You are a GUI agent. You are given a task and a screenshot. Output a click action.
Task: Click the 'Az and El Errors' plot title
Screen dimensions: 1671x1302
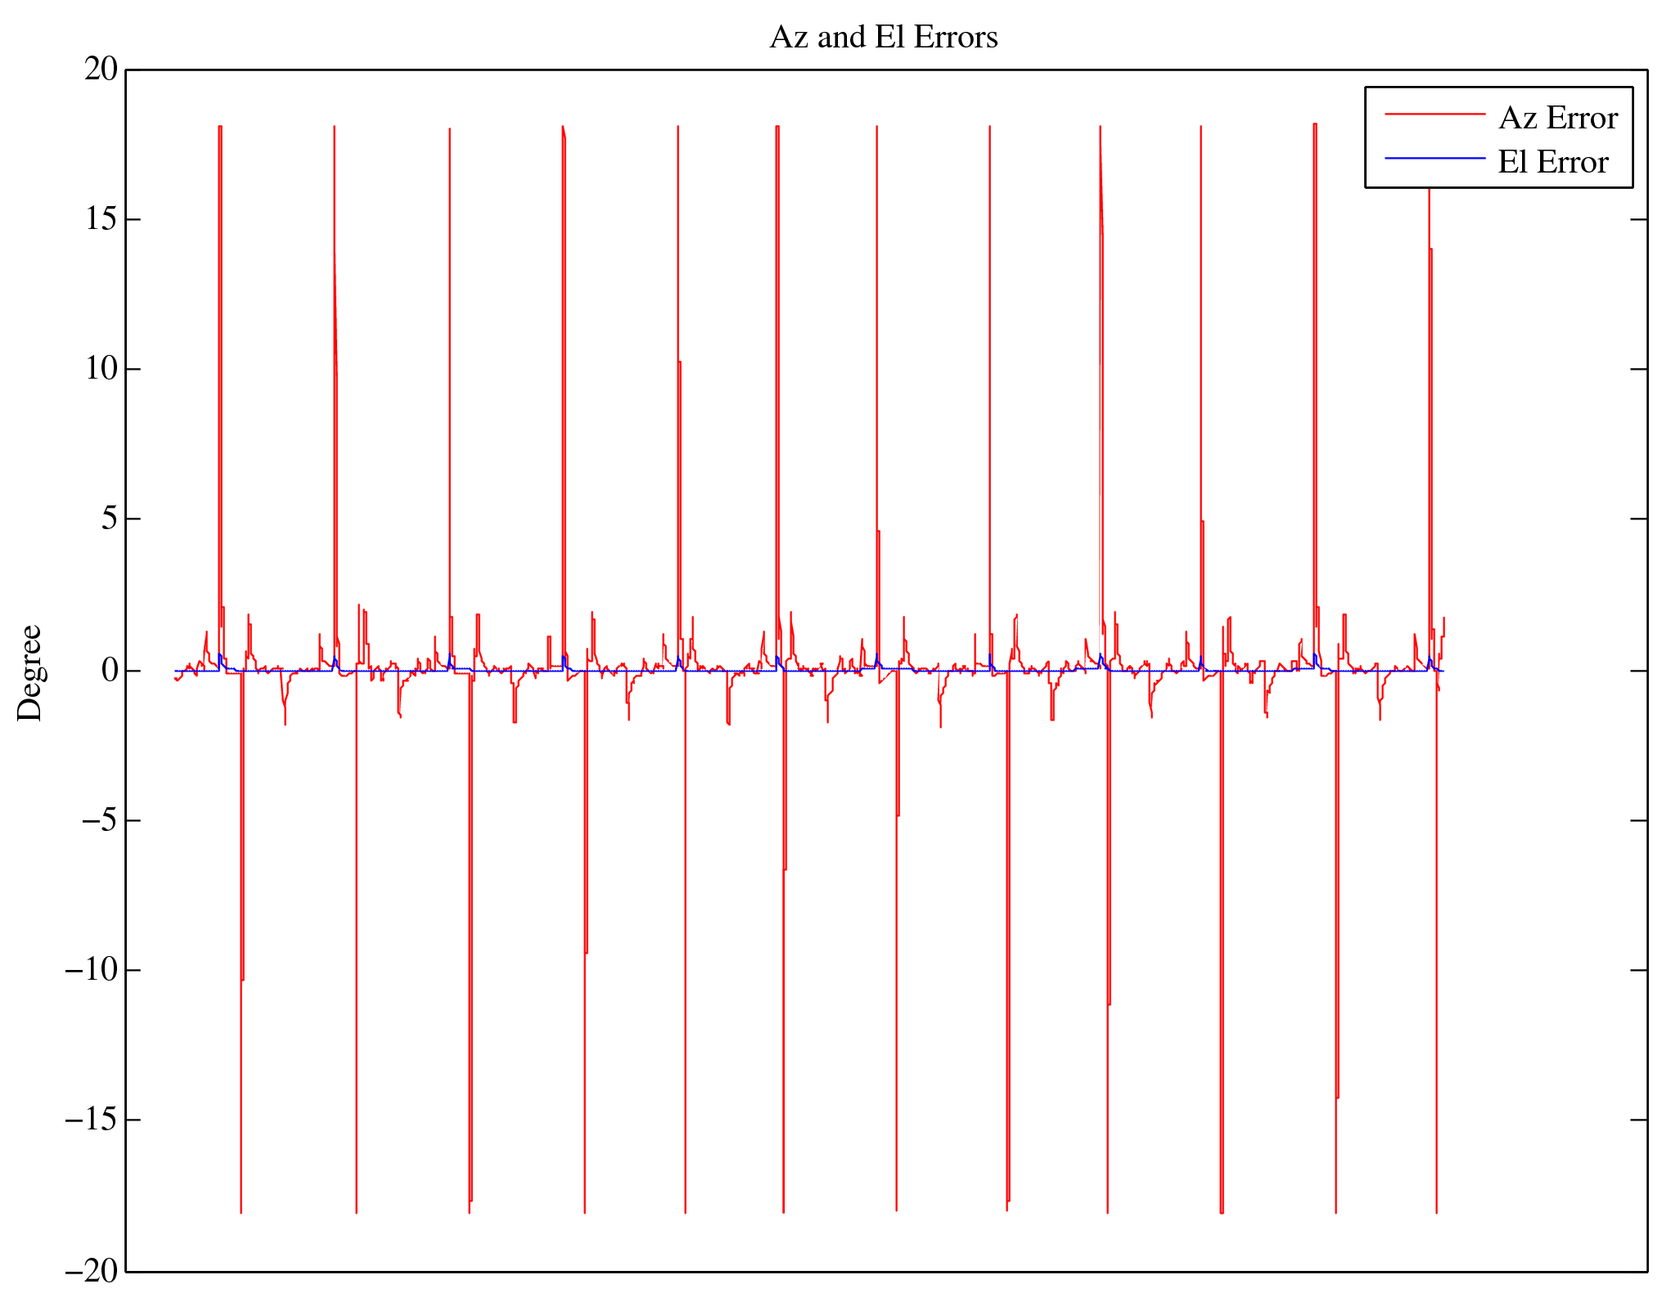(x=883, y=38)
